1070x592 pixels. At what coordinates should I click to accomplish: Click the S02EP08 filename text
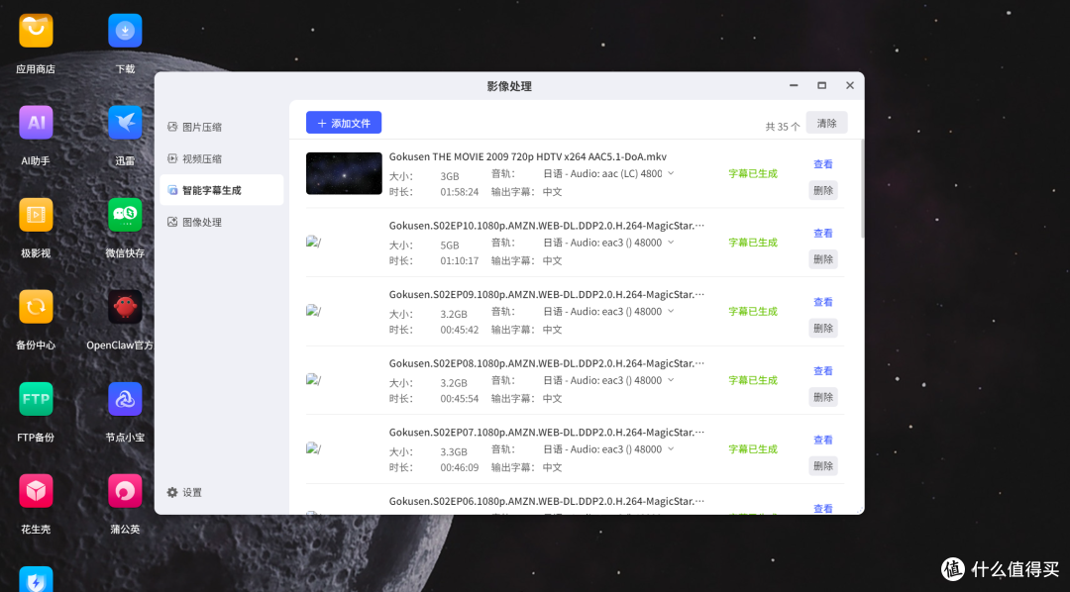click(547, 363)
